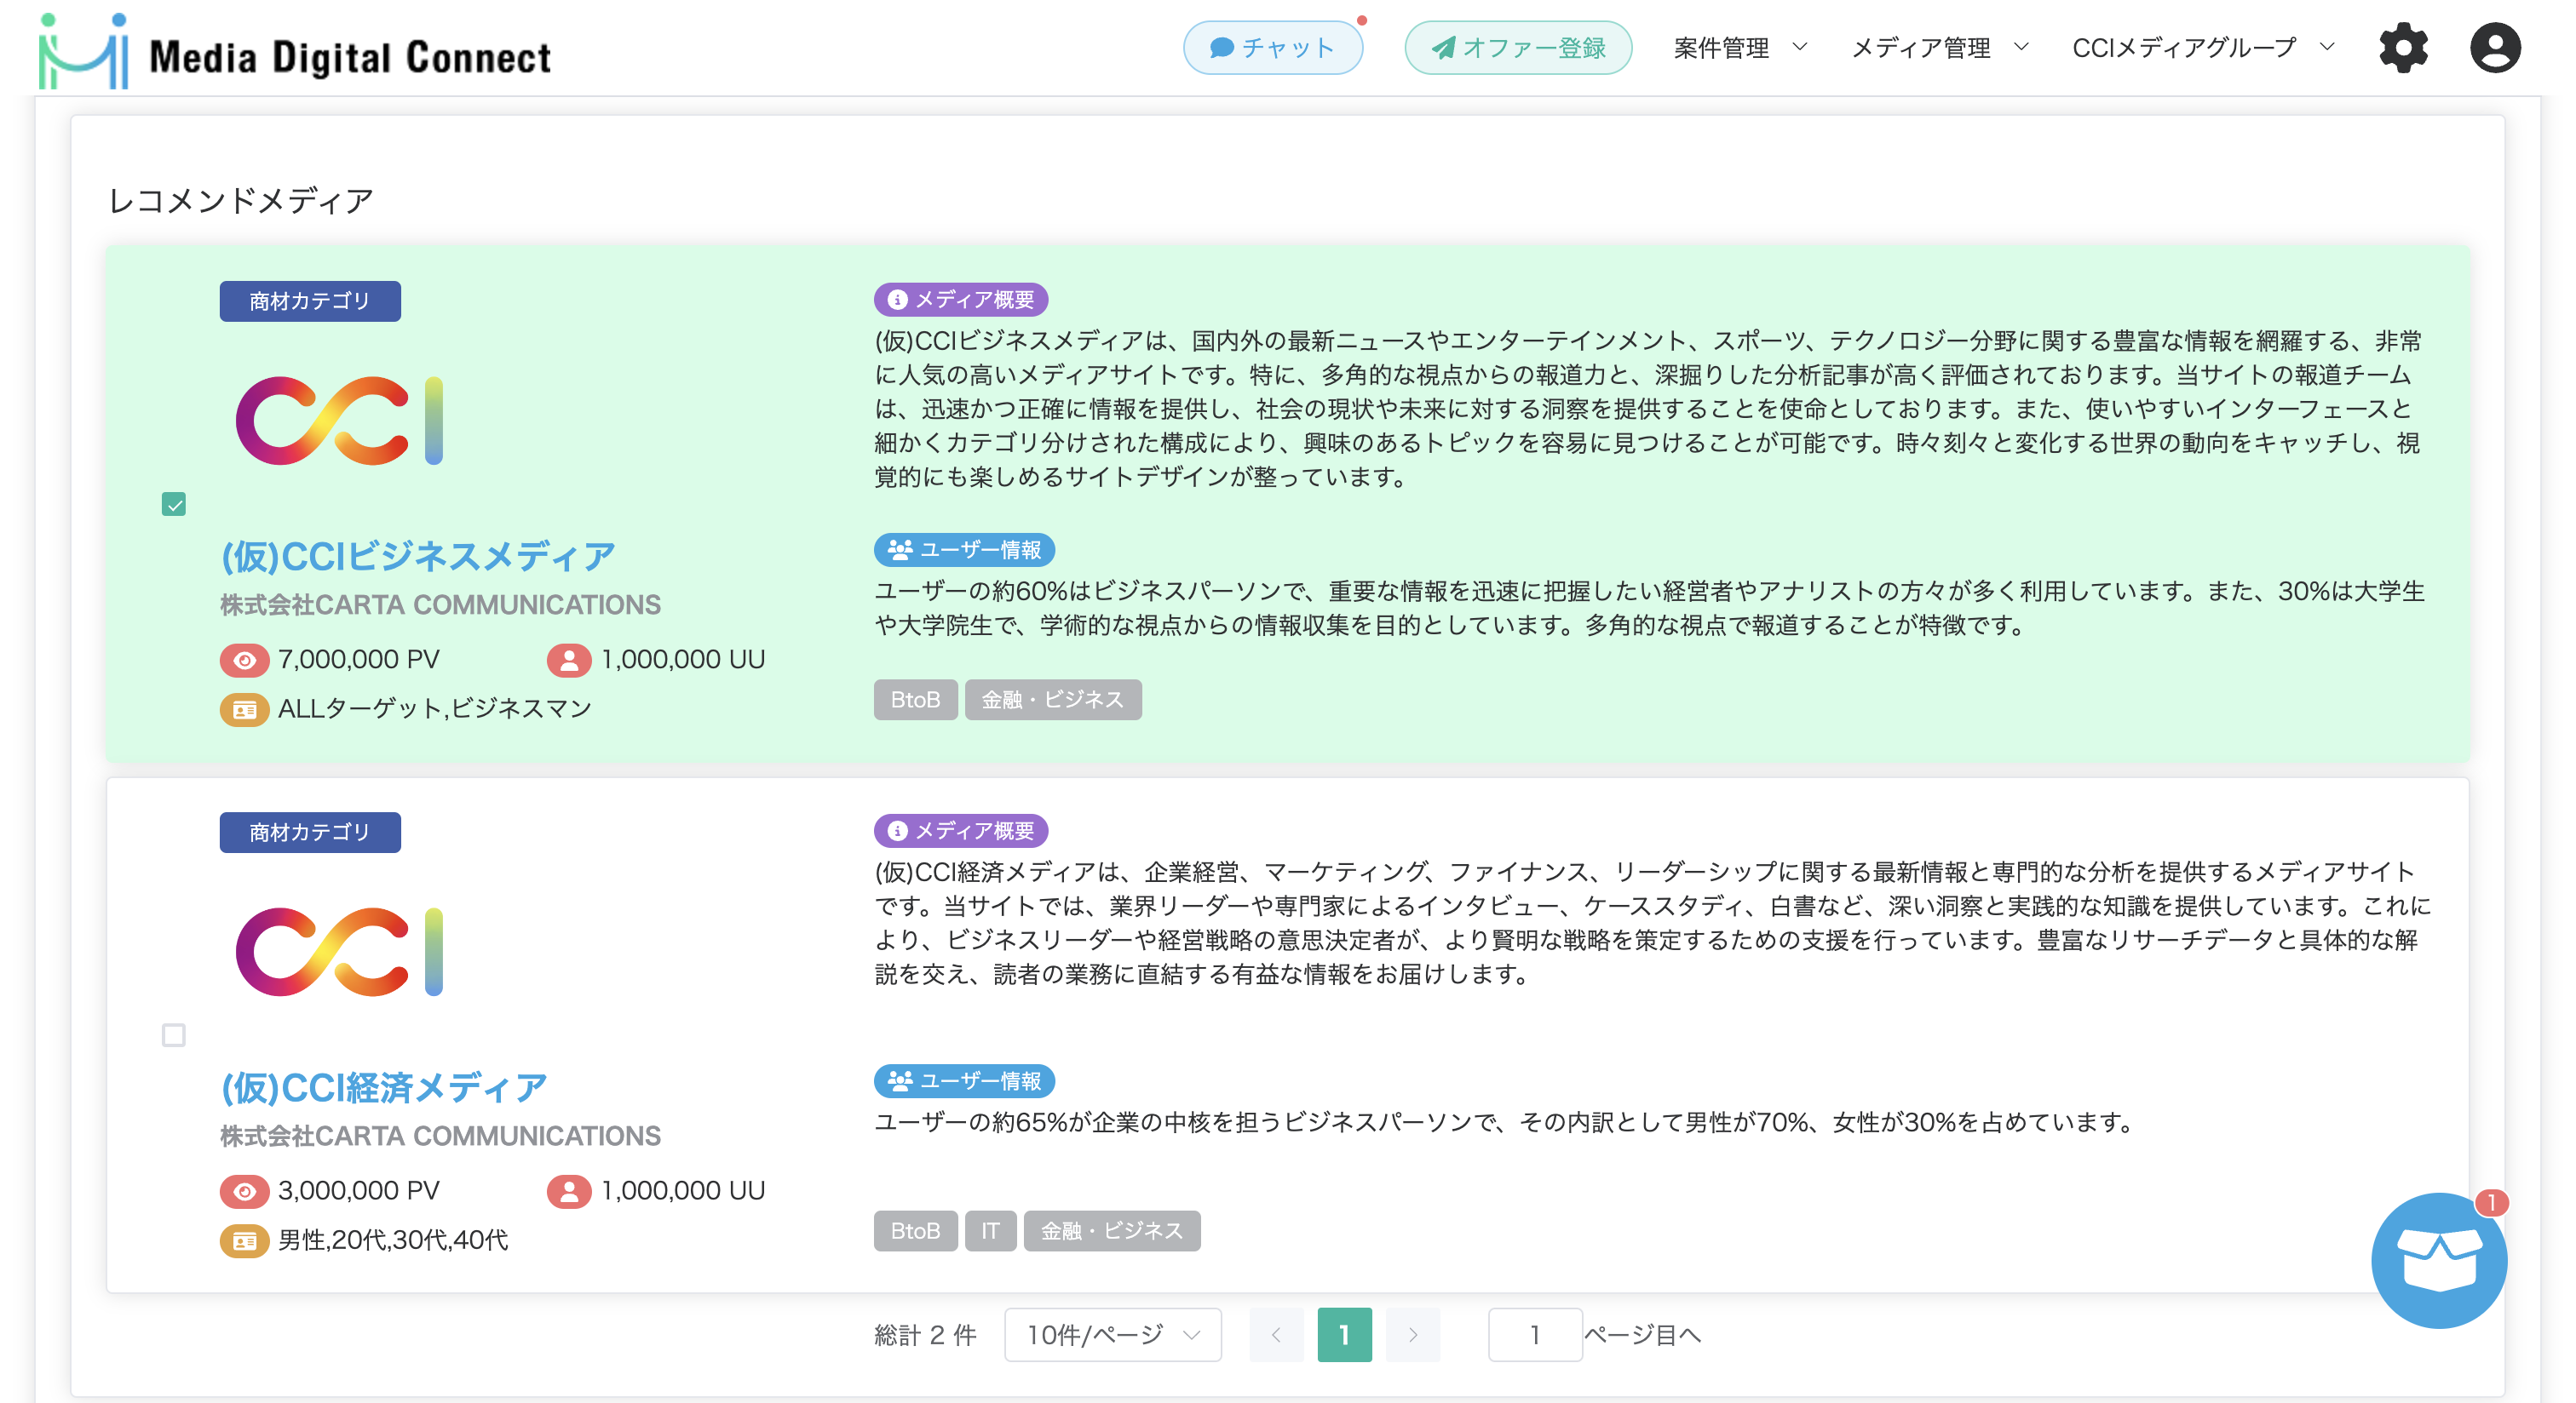Image resolution: width=2576 pixels, height=1403 pixels.
Task: Click 金融・ビジネス tag on CCI経済メディア card
Action: (x=1112, y=1231)
